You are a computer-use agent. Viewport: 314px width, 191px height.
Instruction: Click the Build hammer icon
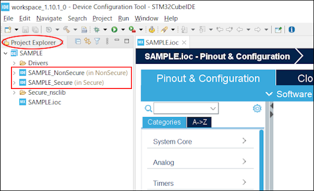[66, 30]
